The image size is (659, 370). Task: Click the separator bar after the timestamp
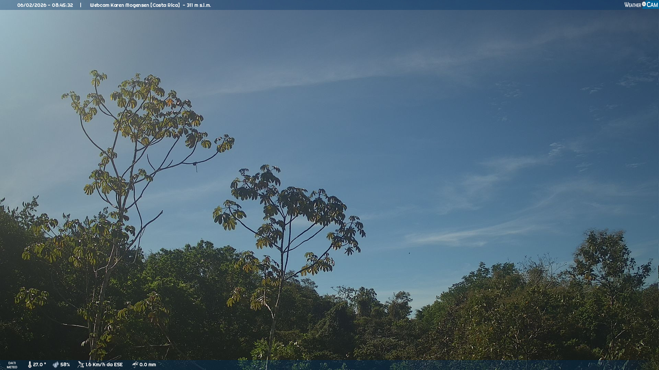[81, 5]
